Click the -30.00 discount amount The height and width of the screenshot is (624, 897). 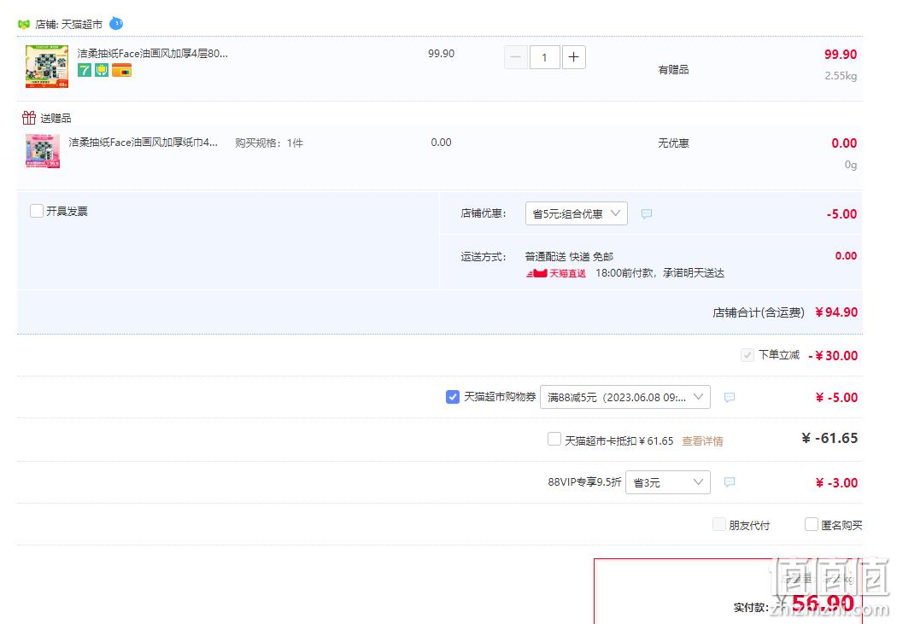click(833, 355)
